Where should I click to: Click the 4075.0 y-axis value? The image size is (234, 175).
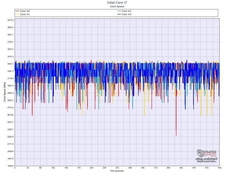point(10,20)
